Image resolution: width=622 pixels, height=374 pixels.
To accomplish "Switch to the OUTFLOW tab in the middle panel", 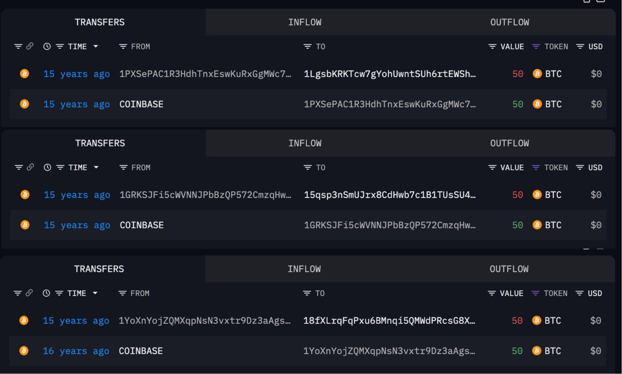I will (x=509, y=143).
